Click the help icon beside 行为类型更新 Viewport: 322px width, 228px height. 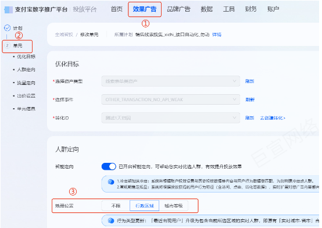(111, 221)
